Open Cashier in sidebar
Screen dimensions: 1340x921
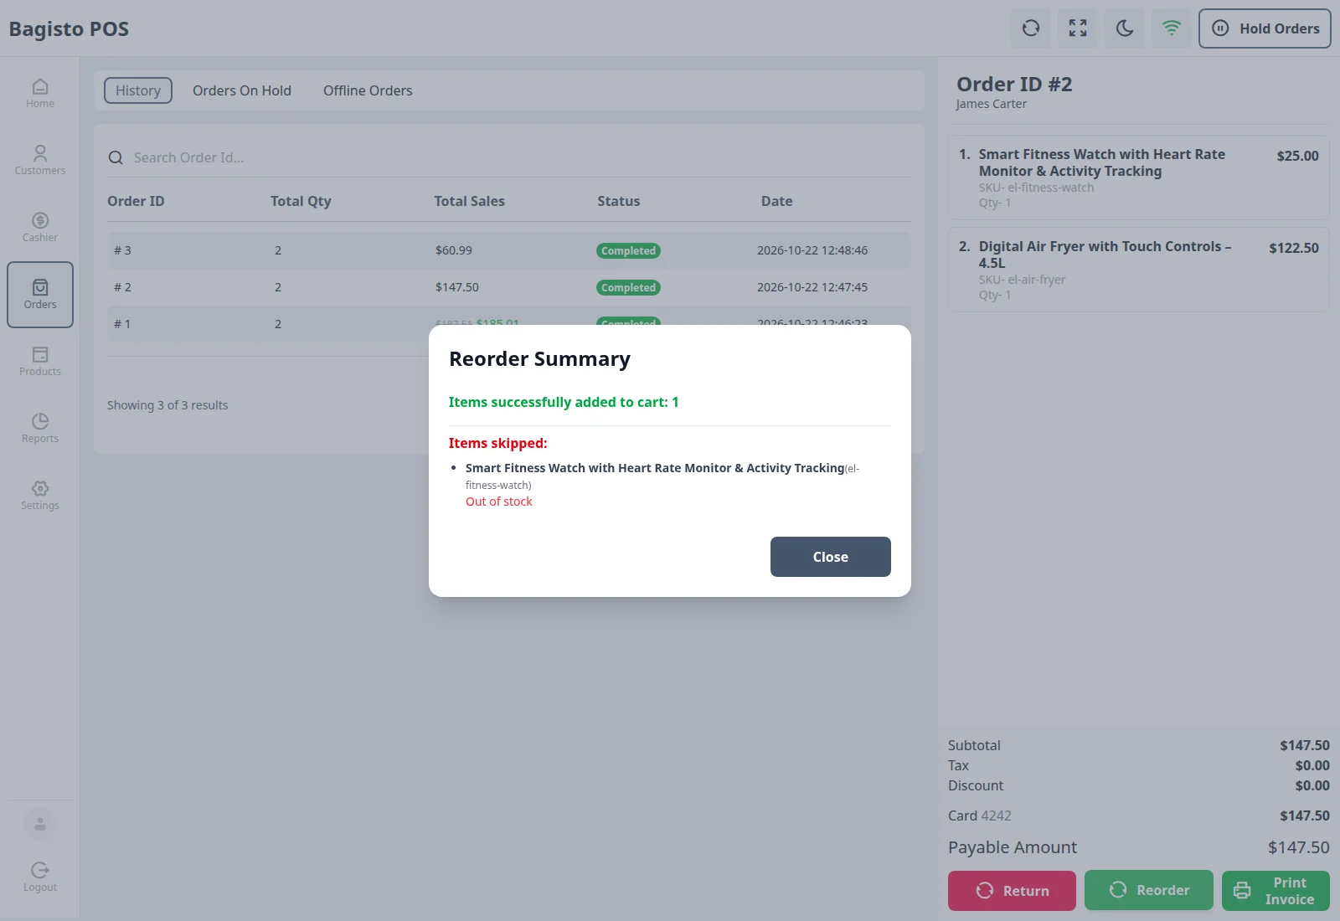(40, 228)
